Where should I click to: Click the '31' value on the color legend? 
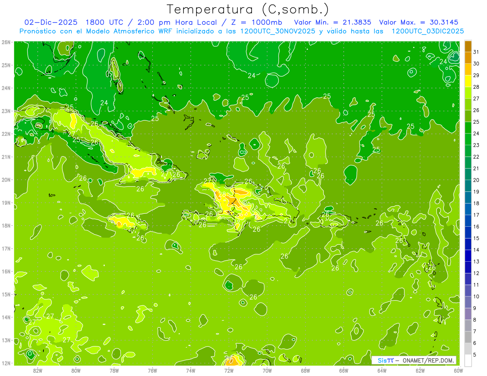(x=476, y=52)
